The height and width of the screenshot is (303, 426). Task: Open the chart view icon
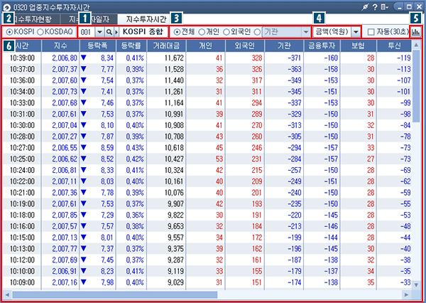click(x=415, y=33)
